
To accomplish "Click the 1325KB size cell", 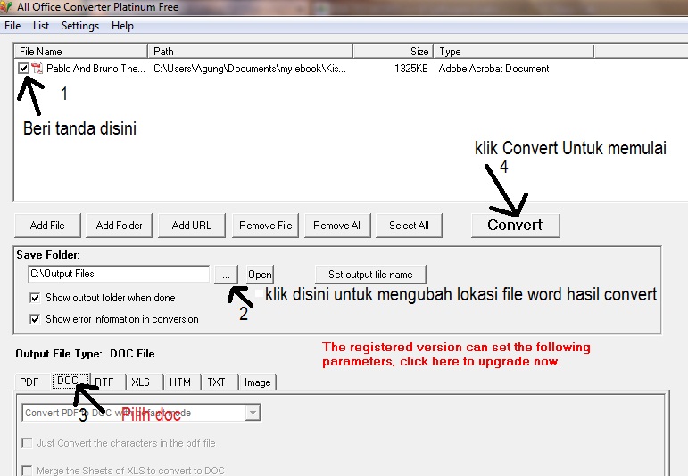I will click(411, 69).
